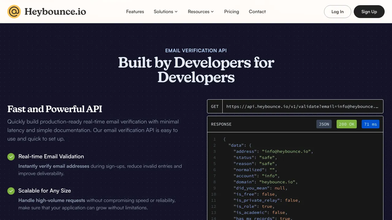Click the Built by Developers for Developers headline
The height and width of the screenshot is (220, 392).
[196, 70]
